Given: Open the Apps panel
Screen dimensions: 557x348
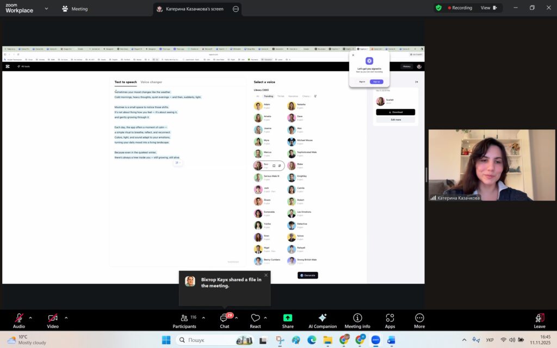Looking at the screenshot, I should 389,319.
